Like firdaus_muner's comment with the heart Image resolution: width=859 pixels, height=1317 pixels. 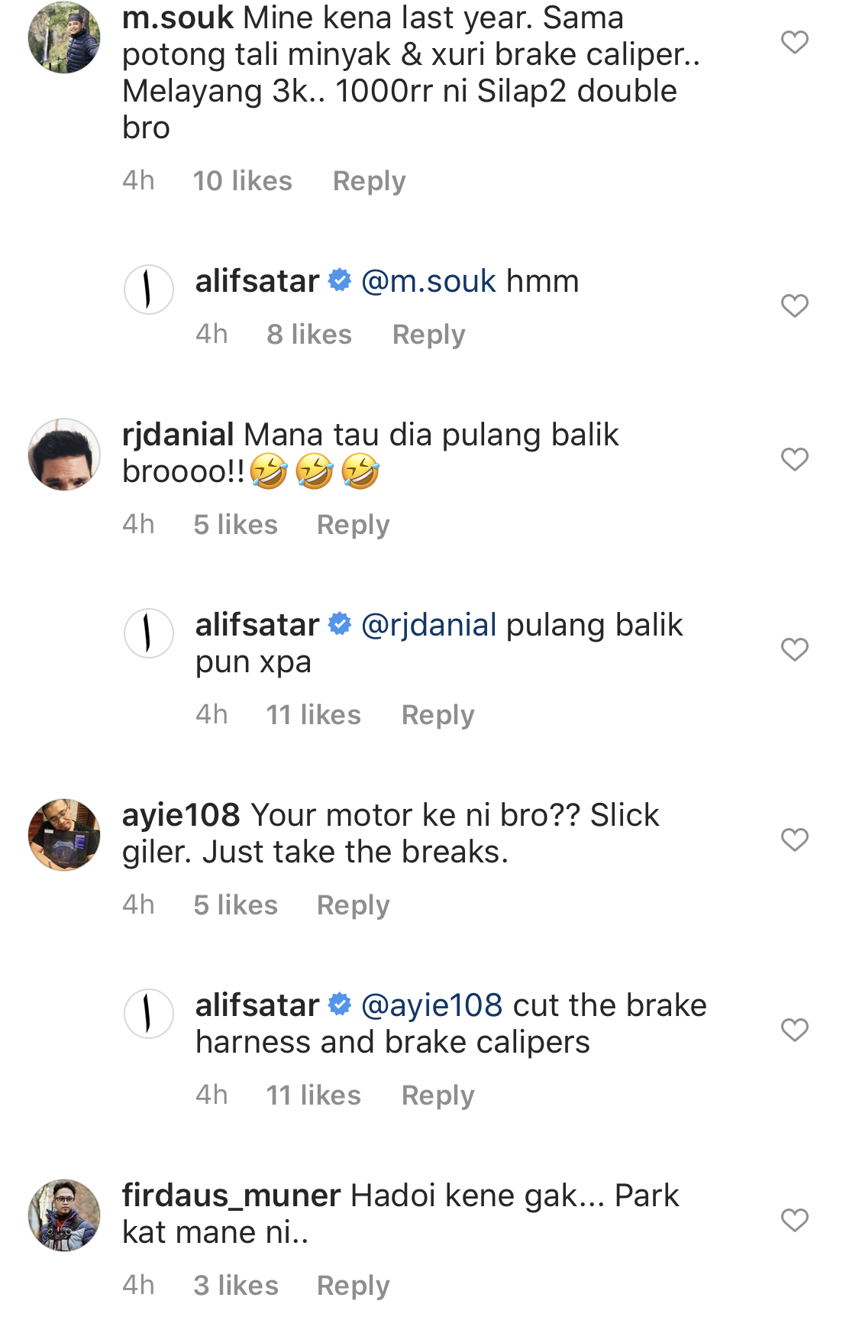[794, 1220]
